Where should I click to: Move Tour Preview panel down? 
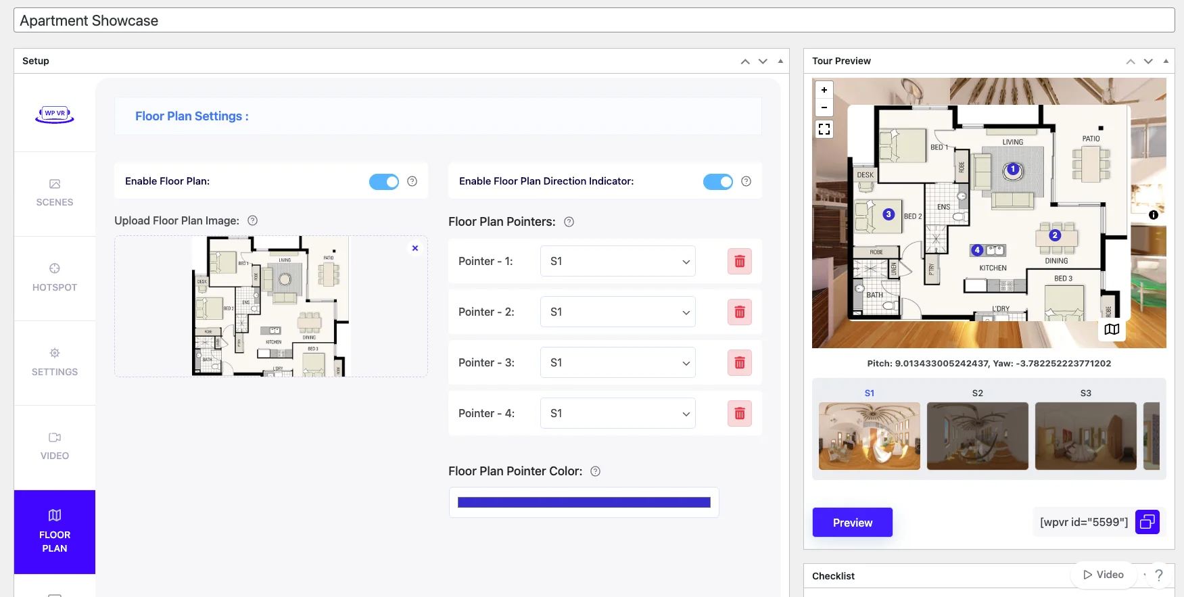click(1148, 61)
